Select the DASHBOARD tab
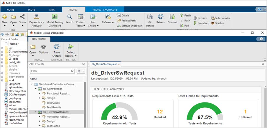267x128 pixels. coord(39,39)
